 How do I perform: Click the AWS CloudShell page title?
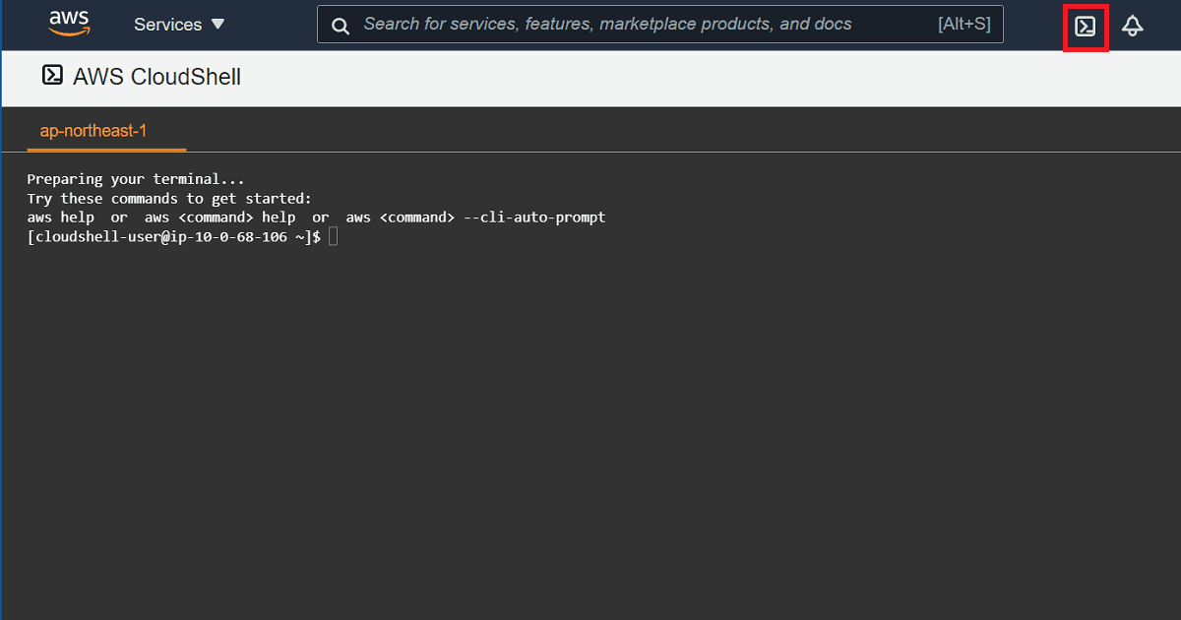pyautogui.click(x=156, y=77)
